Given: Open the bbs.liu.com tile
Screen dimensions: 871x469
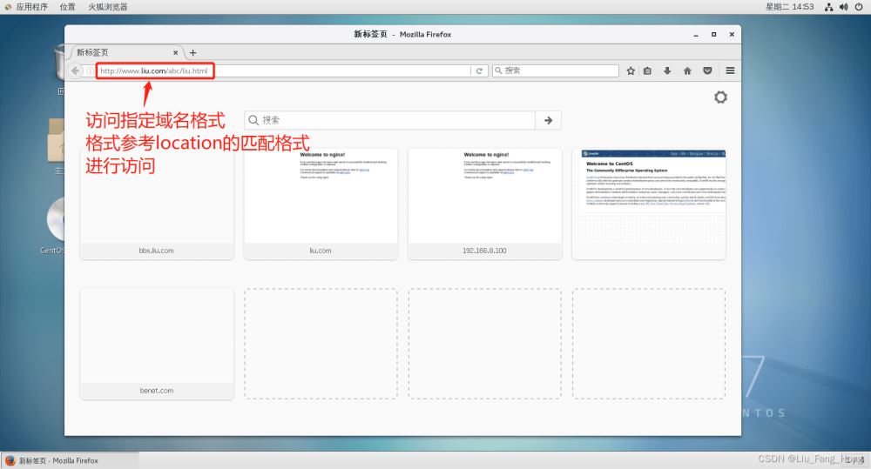Looking at the screenshot, I should coord(157,204).
